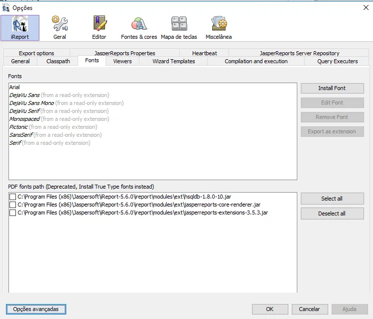Click the Edit Font button

(332, 103)
